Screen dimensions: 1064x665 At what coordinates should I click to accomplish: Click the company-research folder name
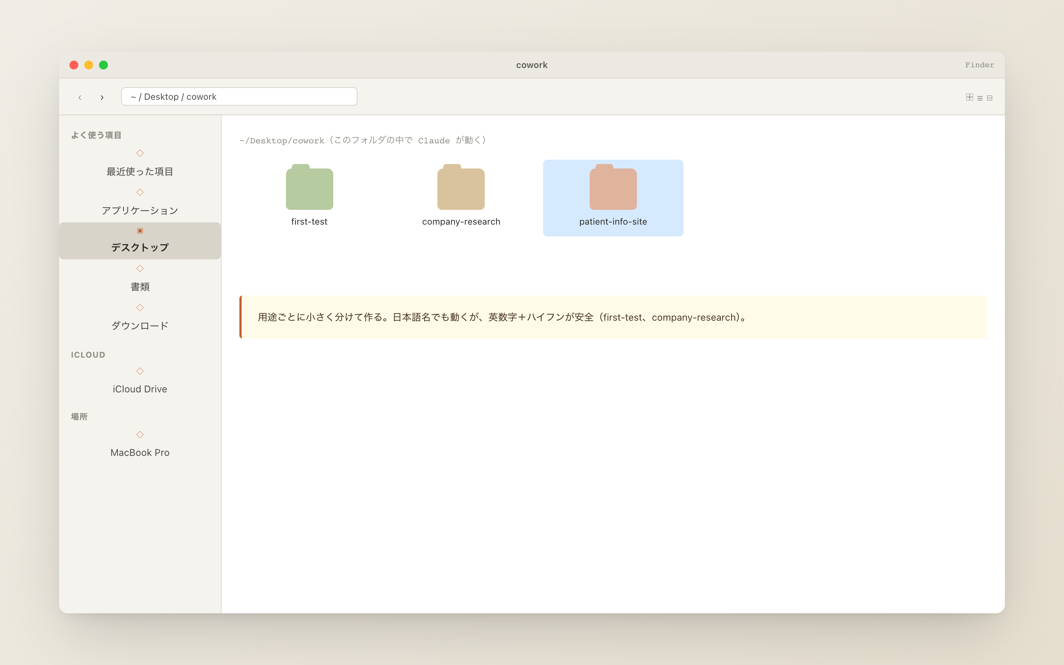(x=461, y=222)
